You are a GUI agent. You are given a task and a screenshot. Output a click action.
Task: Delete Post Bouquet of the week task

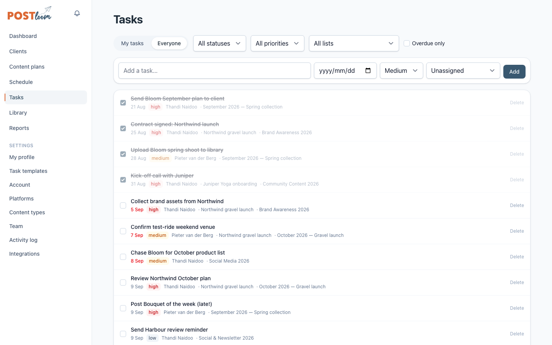[x=517, y=308]
